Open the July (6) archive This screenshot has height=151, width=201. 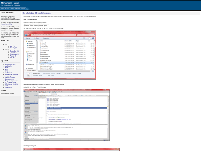point(12,58)
